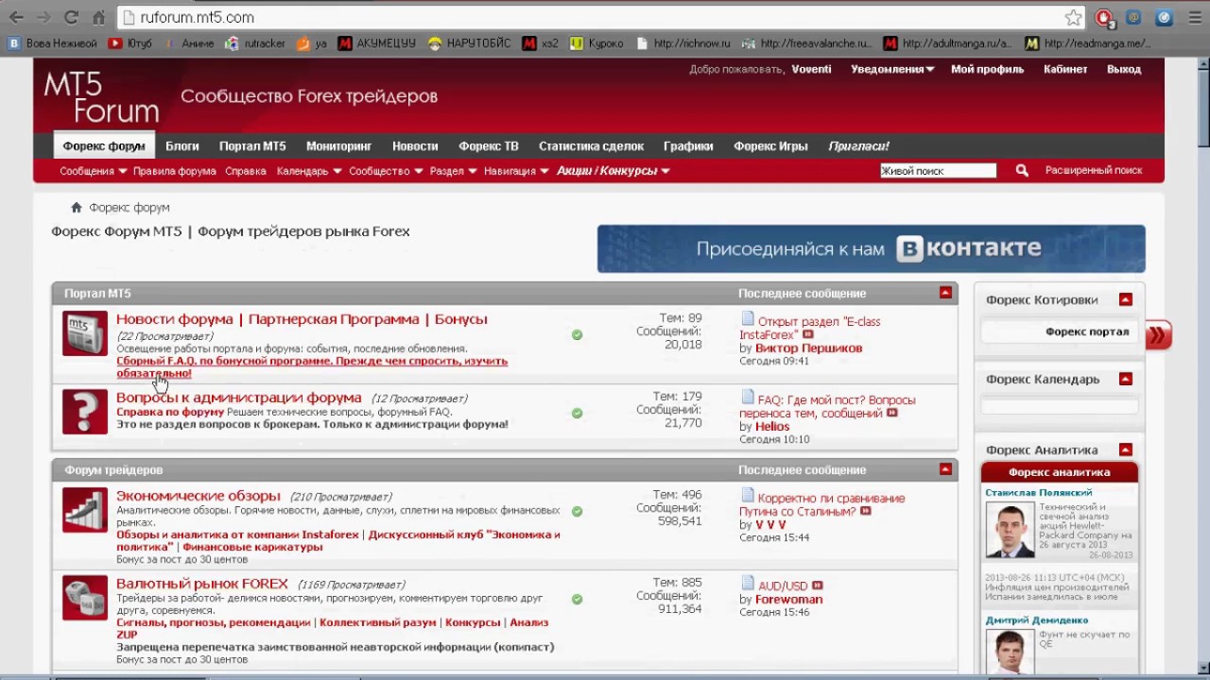Open Новости форума section icon
This screenshot has height=680, width=1210.
85,333
